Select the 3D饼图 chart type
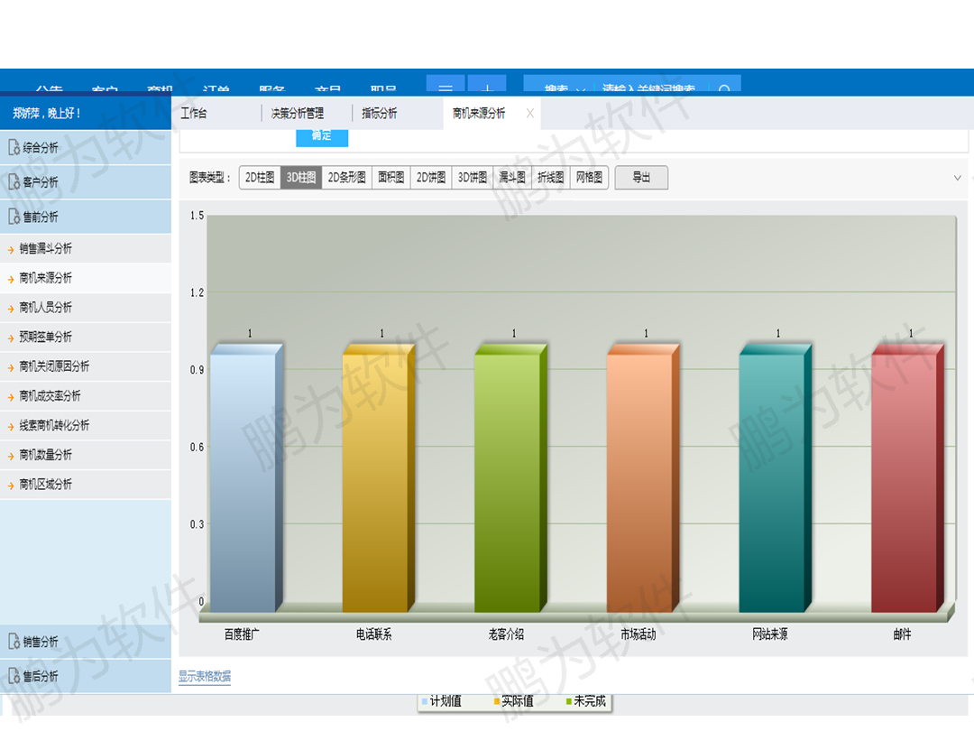 [473, 178]
